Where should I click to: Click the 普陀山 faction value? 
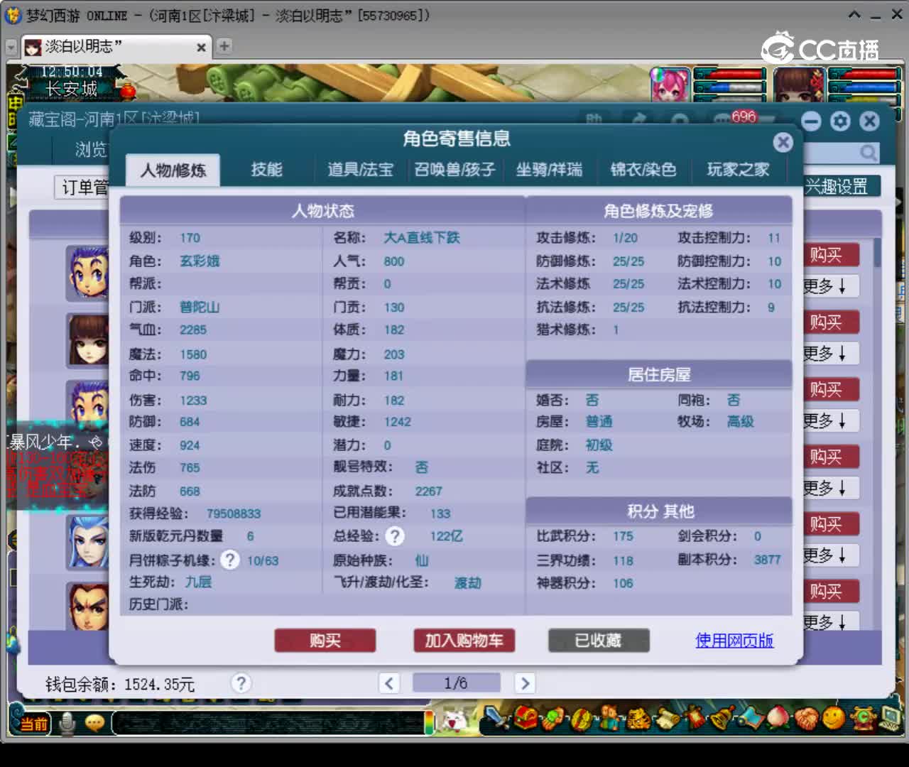(200, 307)
